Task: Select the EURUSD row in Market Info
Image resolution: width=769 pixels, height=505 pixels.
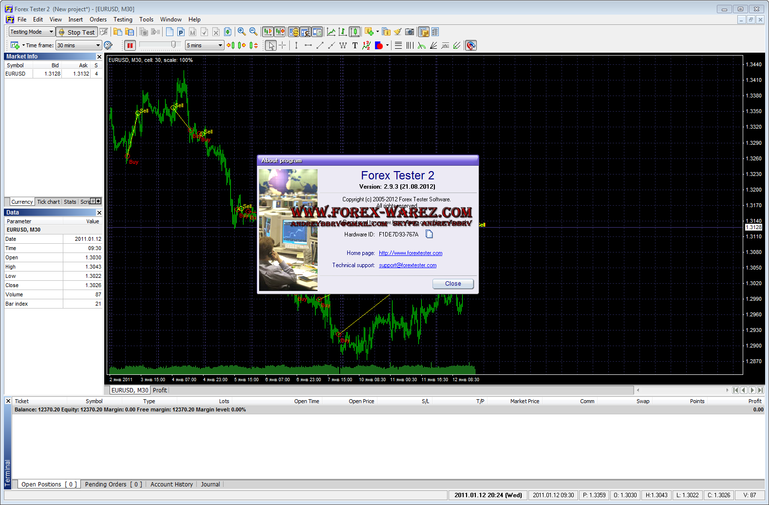Action: [29, 74]
